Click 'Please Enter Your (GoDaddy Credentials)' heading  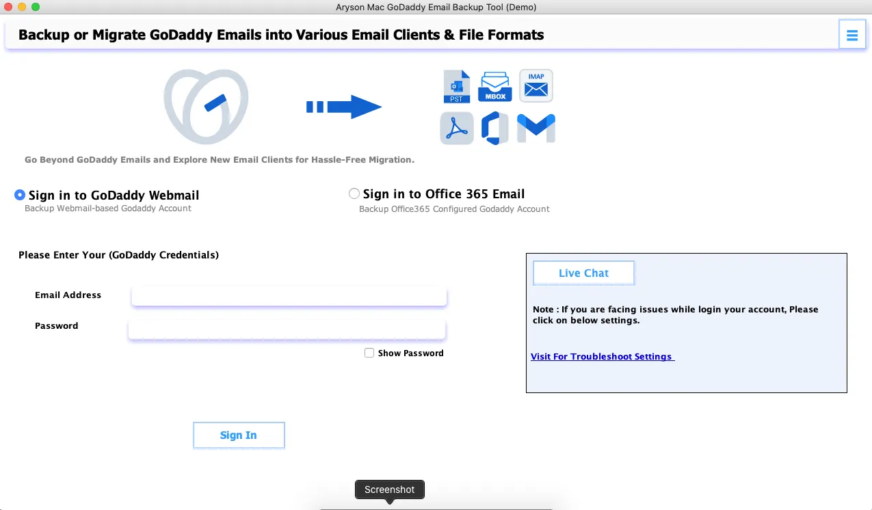[x=118, y=255]
